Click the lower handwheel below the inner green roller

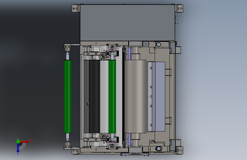[x=112, y=146]
